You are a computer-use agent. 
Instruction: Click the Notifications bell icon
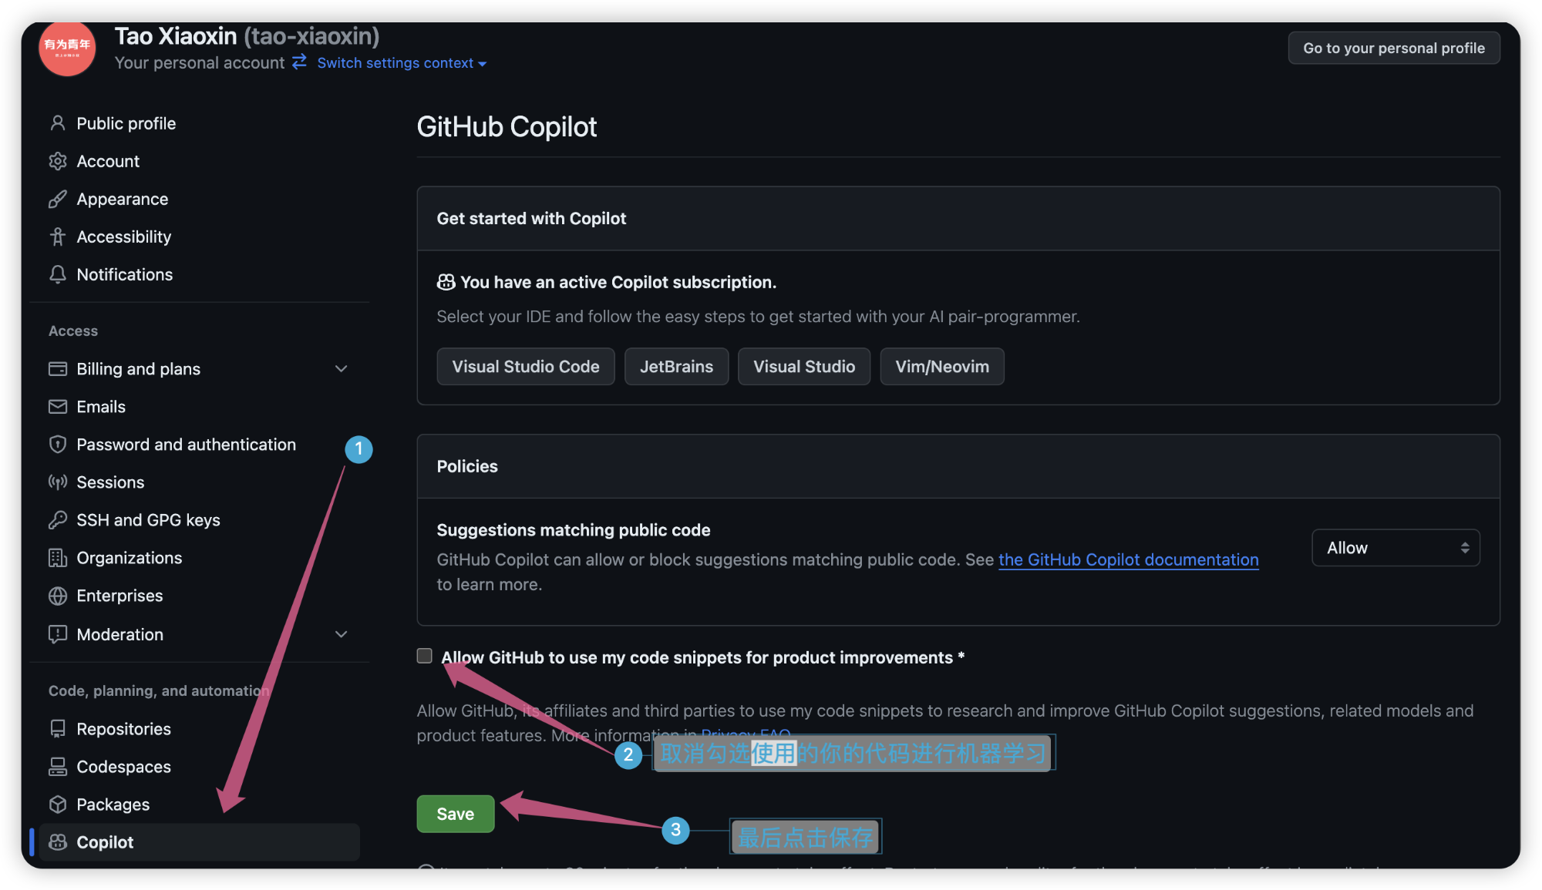tap(58, 274)
